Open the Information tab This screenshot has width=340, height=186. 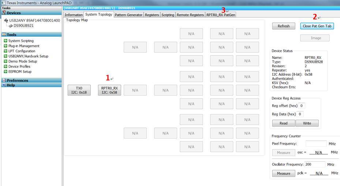tap(74, 15)
